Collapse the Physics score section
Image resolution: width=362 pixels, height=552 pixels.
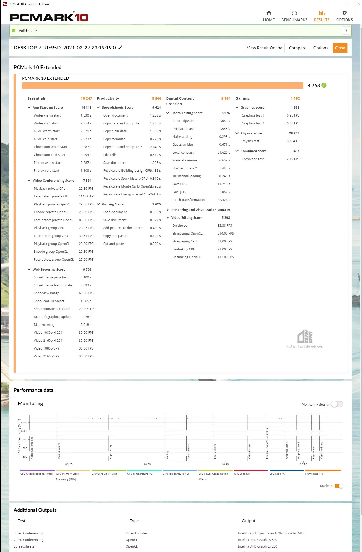[x=237, y=133]
